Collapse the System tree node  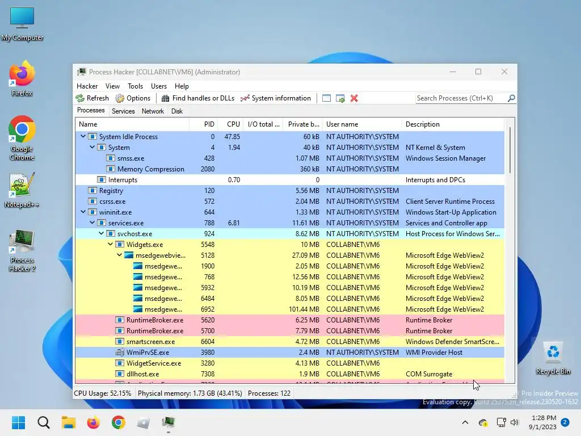click(92, 147)
